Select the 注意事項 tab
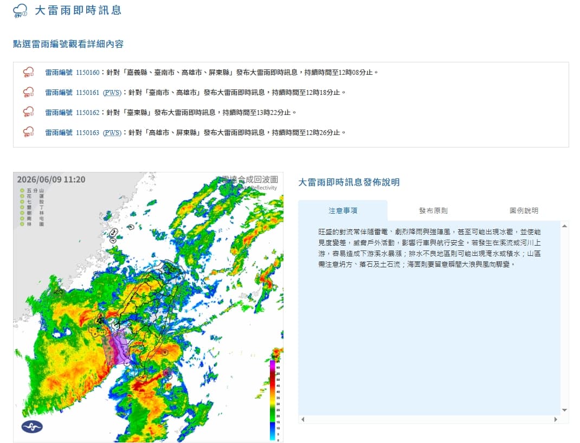Screen dimensions: 580x443 point(343,210)
